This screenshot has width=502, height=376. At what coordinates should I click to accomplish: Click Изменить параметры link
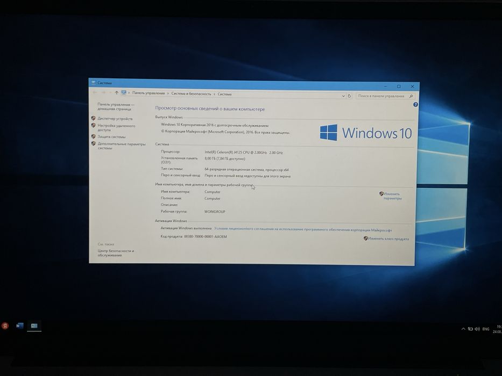(392, 196)
